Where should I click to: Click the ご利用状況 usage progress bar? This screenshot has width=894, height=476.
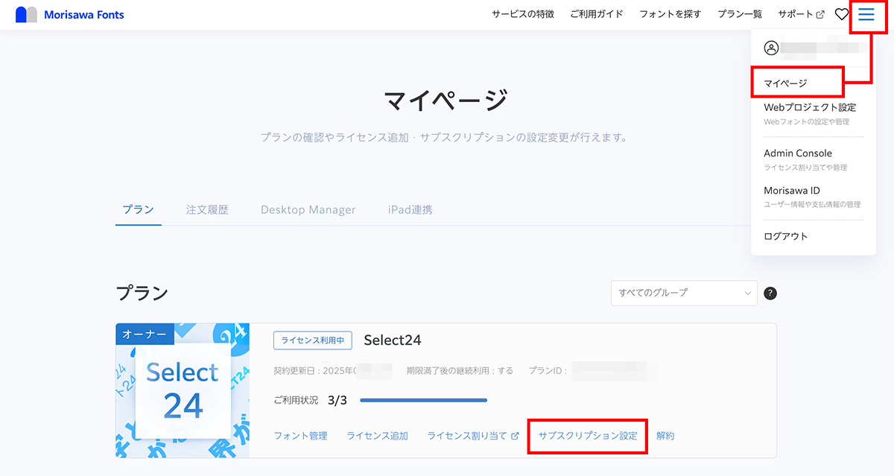pos(423,401)
